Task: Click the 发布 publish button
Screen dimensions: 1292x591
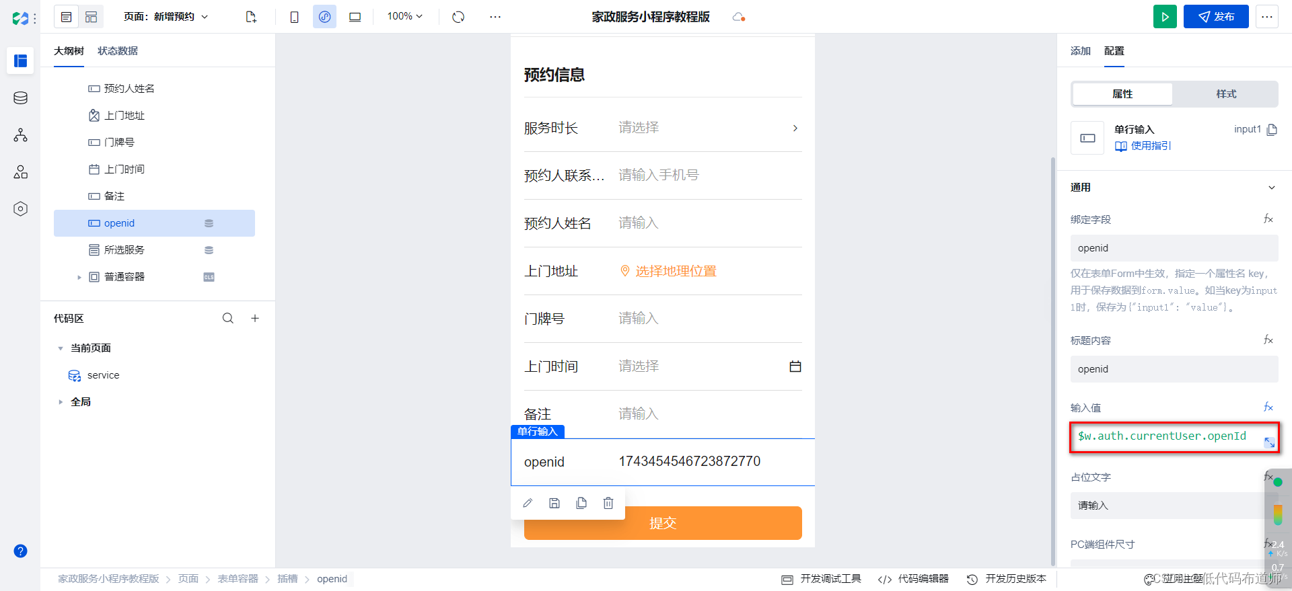Action: [x=1216, y=17]
